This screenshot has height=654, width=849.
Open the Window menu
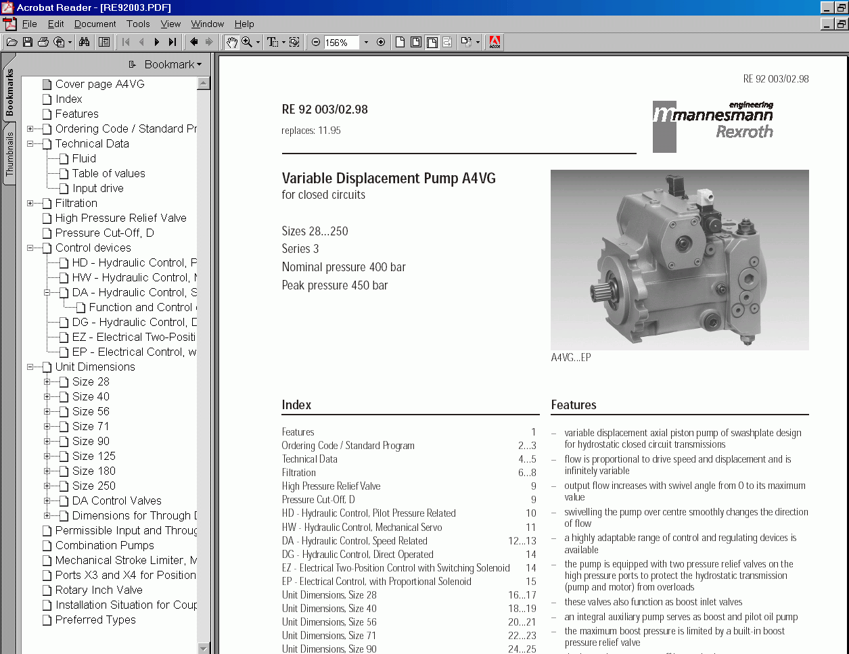207,24
